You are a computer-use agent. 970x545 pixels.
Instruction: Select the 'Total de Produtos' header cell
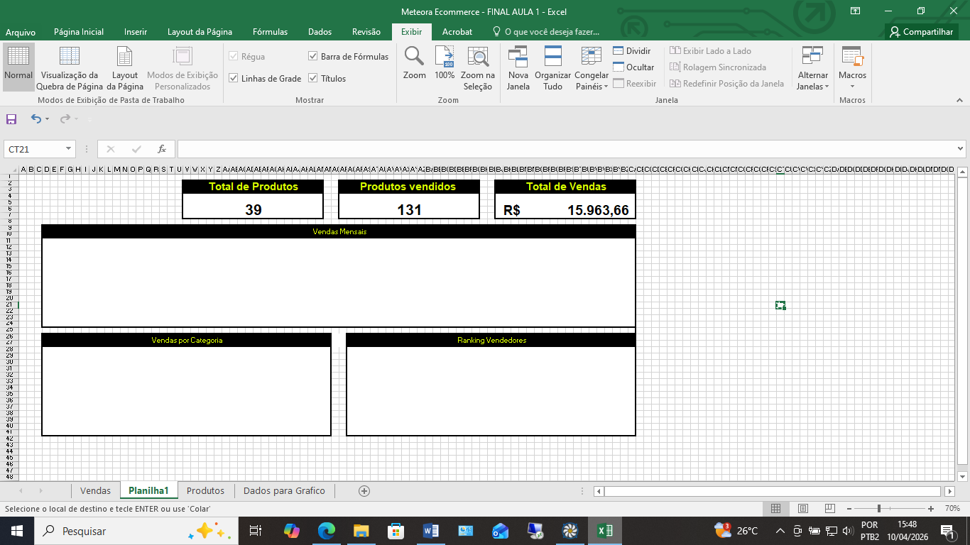coord(253,187)
